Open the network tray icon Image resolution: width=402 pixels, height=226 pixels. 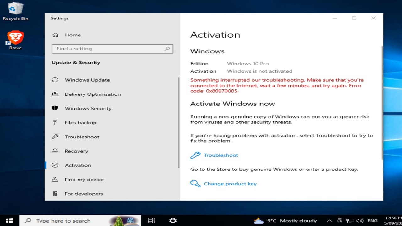[350, 221]
